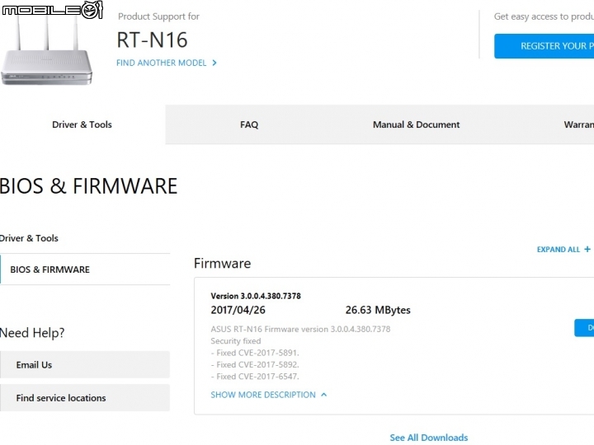Click the 26.63 MBytes file size
This screenshot has width=594, height=445.
(x=378, y=310)
